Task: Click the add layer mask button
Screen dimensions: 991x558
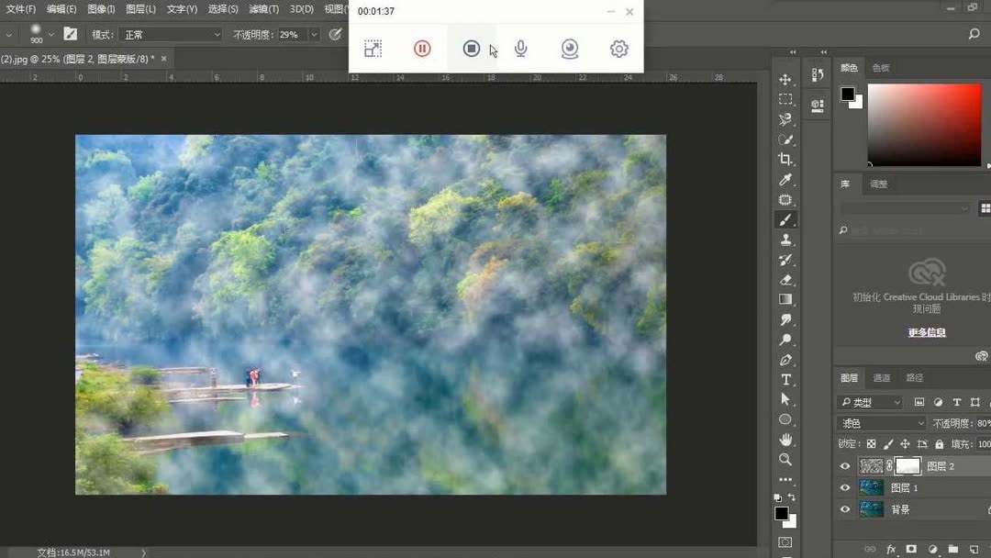Action: [910, 549]
